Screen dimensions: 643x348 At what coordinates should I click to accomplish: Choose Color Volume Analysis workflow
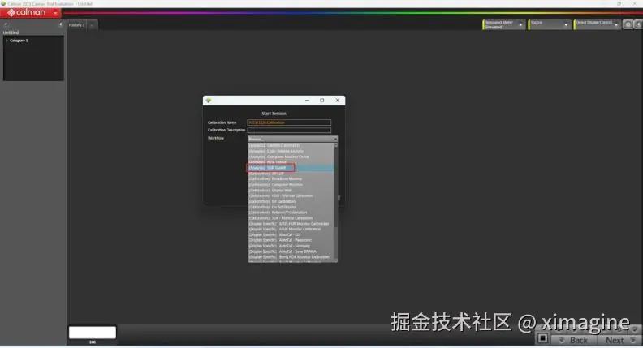[291, 151]
